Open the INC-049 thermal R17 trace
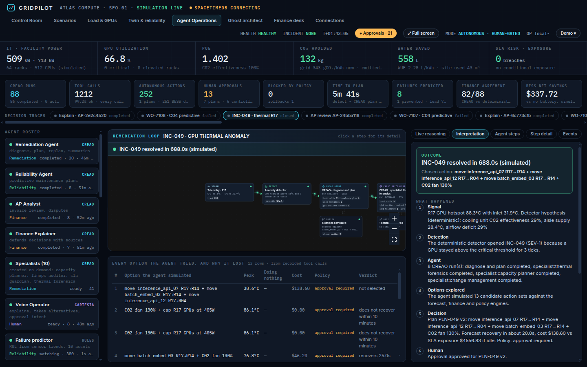The height and width of the screenshot is (367, 587). point(261,116)
